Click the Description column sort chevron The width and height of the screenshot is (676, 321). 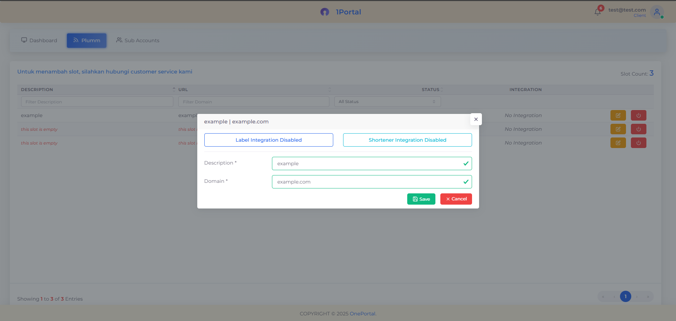point(174,89)
